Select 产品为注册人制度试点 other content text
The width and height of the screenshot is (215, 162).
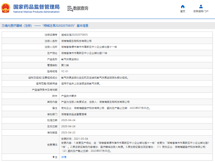95,102
